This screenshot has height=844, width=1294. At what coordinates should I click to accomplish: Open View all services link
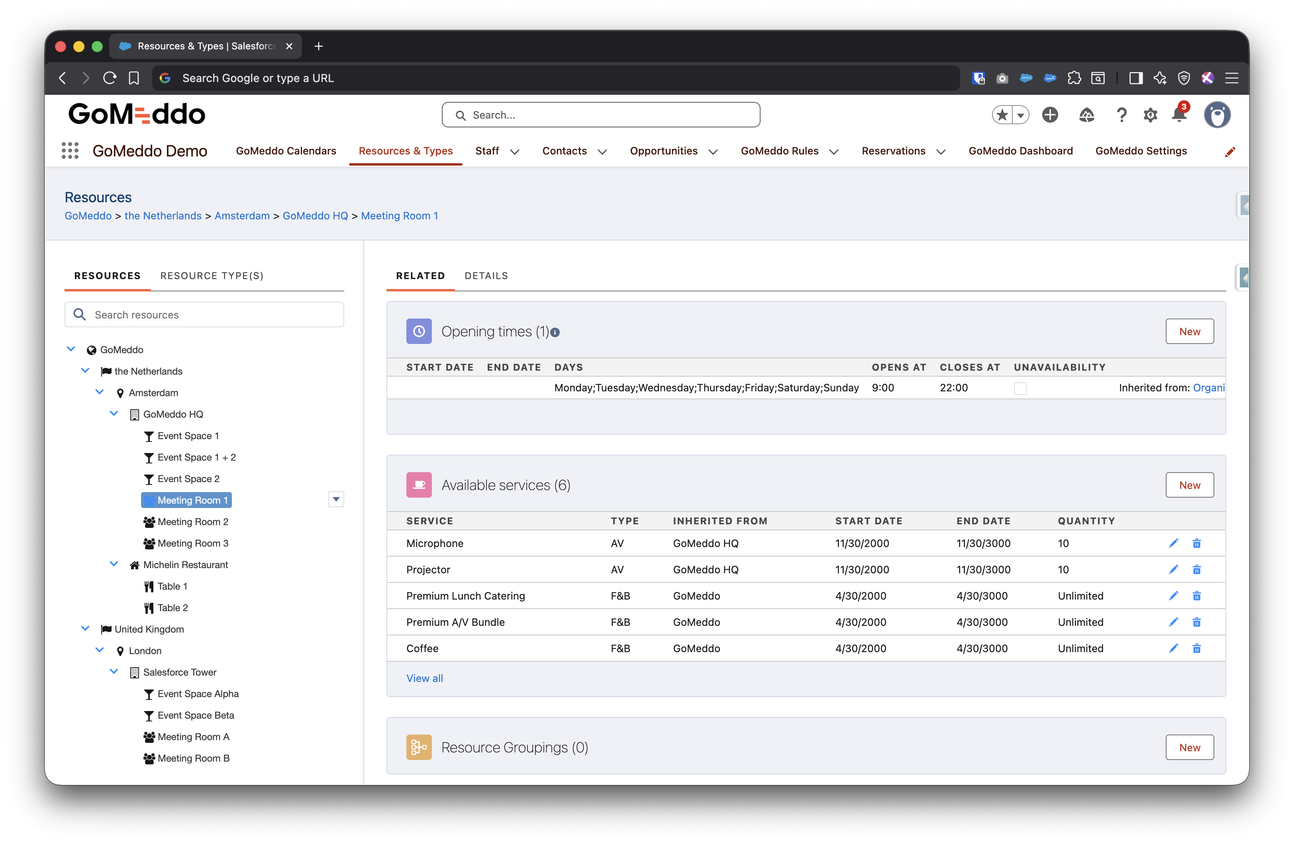(x=425, y=678)
